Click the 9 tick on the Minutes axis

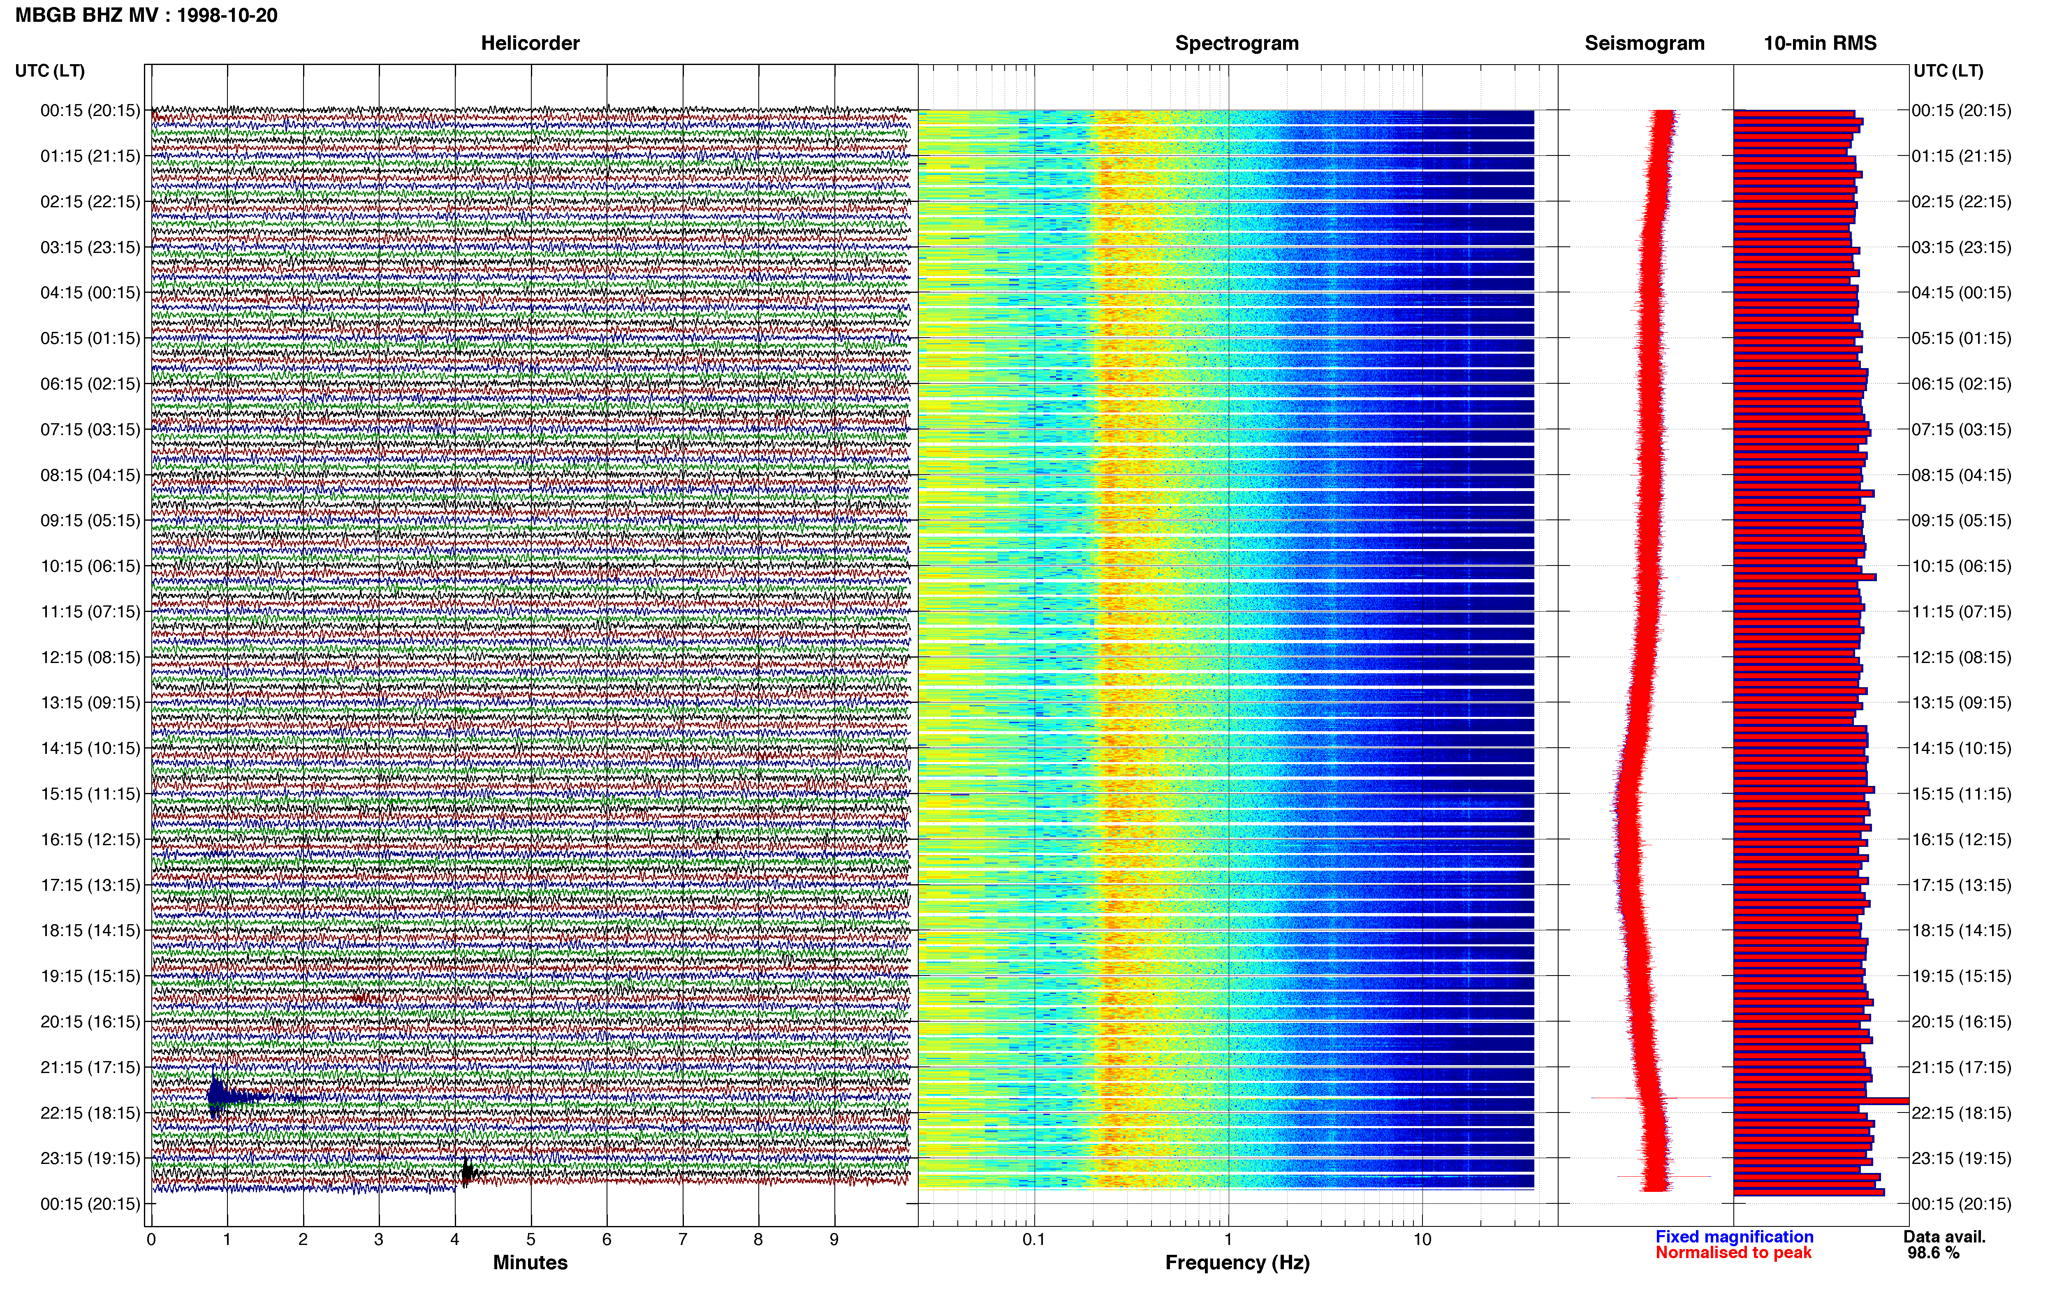pos(834,1239)
